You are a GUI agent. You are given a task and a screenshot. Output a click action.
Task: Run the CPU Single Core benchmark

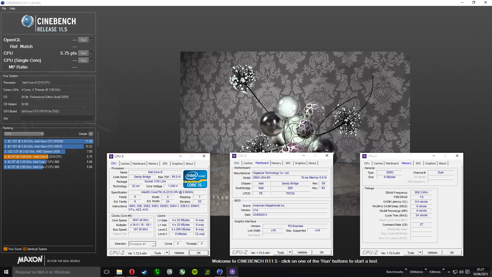[84, 60]
